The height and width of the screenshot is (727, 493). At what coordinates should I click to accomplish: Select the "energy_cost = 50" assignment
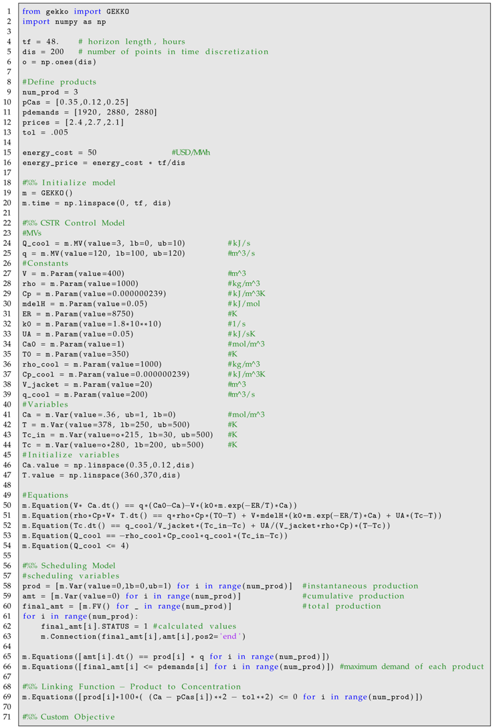pos(60,153)
